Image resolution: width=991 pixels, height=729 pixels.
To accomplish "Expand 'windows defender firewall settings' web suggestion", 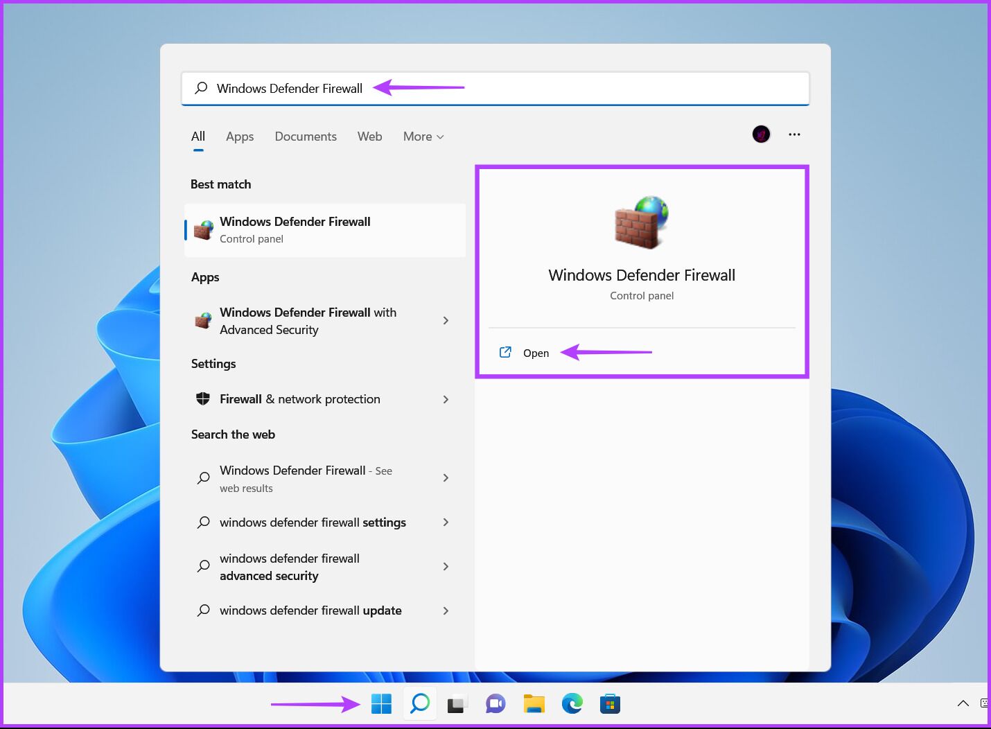I will (x=446, y=522).
